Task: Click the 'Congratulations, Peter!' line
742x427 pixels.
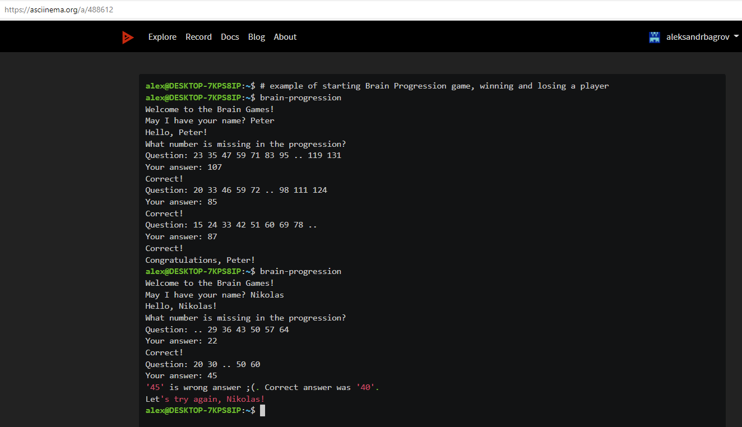Action: (x=200, y=259)
